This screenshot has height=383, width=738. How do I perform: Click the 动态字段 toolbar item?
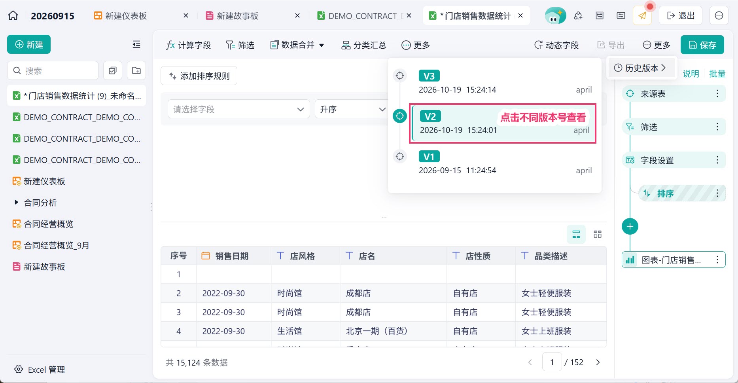click(556, 45)
